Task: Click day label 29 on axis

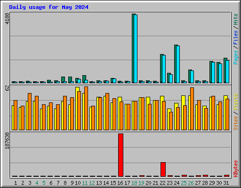Action: (x=212, y=183)
